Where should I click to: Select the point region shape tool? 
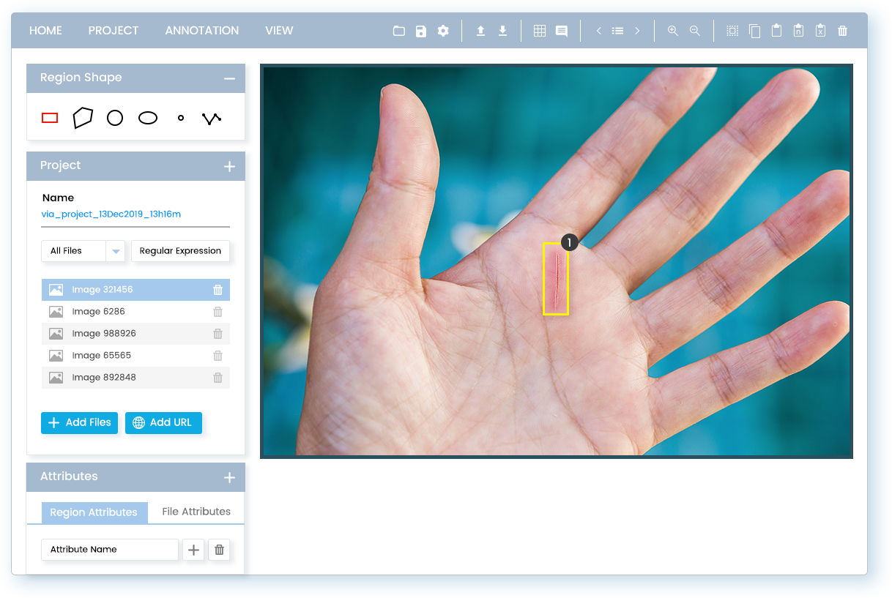181,118
